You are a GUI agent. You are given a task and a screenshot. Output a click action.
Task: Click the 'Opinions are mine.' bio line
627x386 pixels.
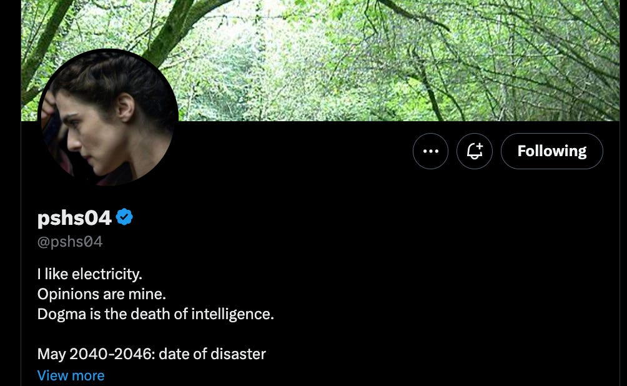pos(102,294)
